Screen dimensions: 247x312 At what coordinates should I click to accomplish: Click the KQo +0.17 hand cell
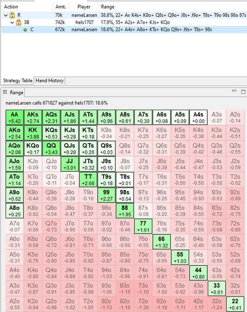pyautogui.click(x=33, y=148)
